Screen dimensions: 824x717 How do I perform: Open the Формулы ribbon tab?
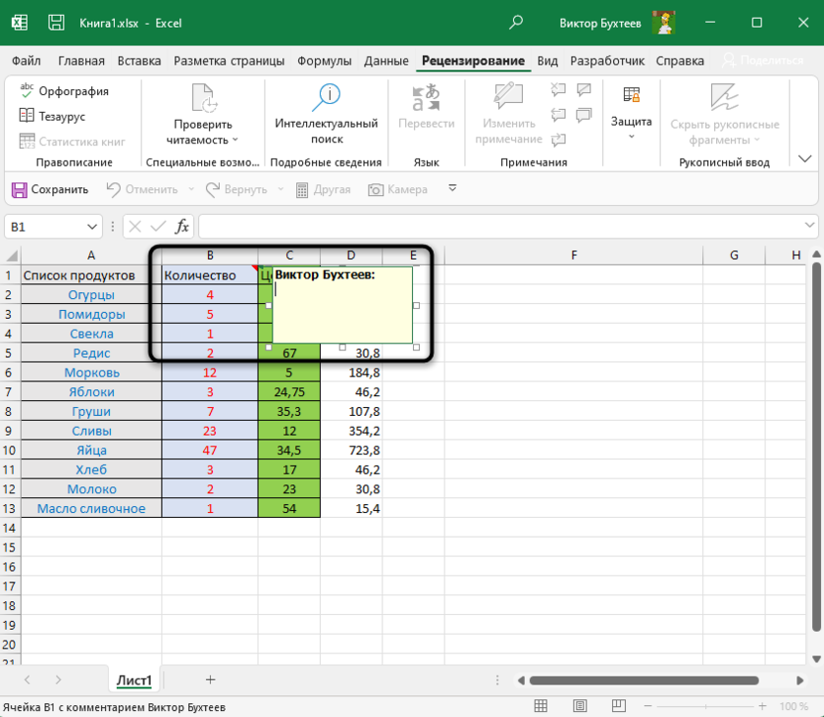pyautogui.click(x=326, y=60)
